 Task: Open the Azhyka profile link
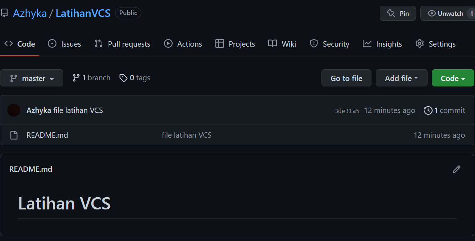30,13
